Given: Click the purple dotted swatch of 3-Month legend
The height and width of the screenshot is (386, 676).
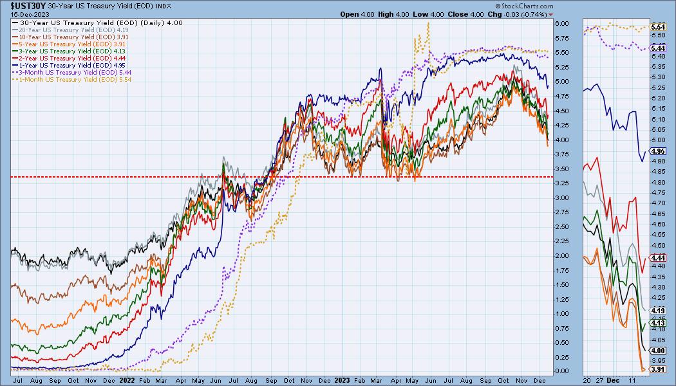Looking at the screenshot, I should pos(15,72).
